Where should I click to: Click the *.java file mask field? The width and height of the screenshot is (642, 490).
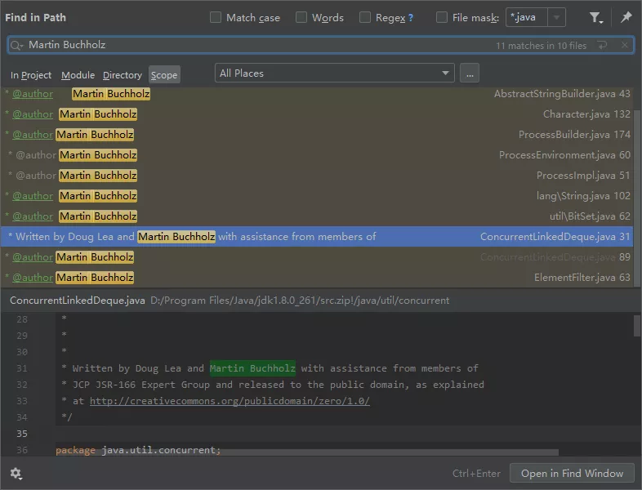tap(527, 18)
